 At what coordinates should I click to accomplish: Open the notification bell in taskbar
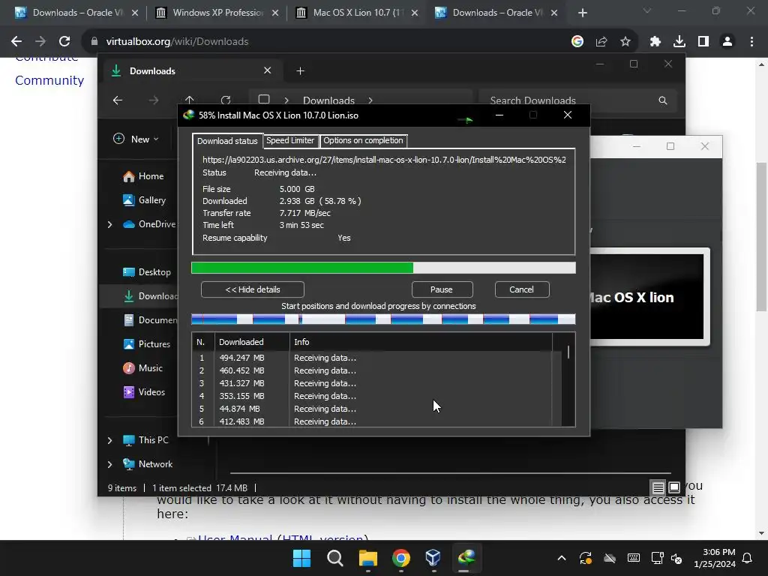click(748, 558)
